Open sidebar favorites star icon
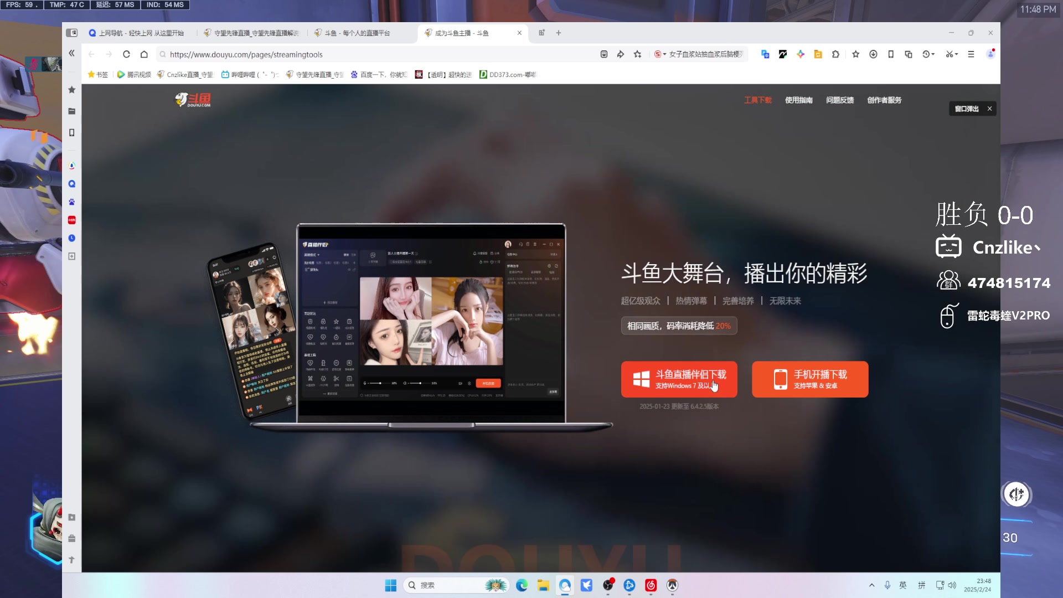The width and height of the screenshot is (1063, 598). pos(71,90)
